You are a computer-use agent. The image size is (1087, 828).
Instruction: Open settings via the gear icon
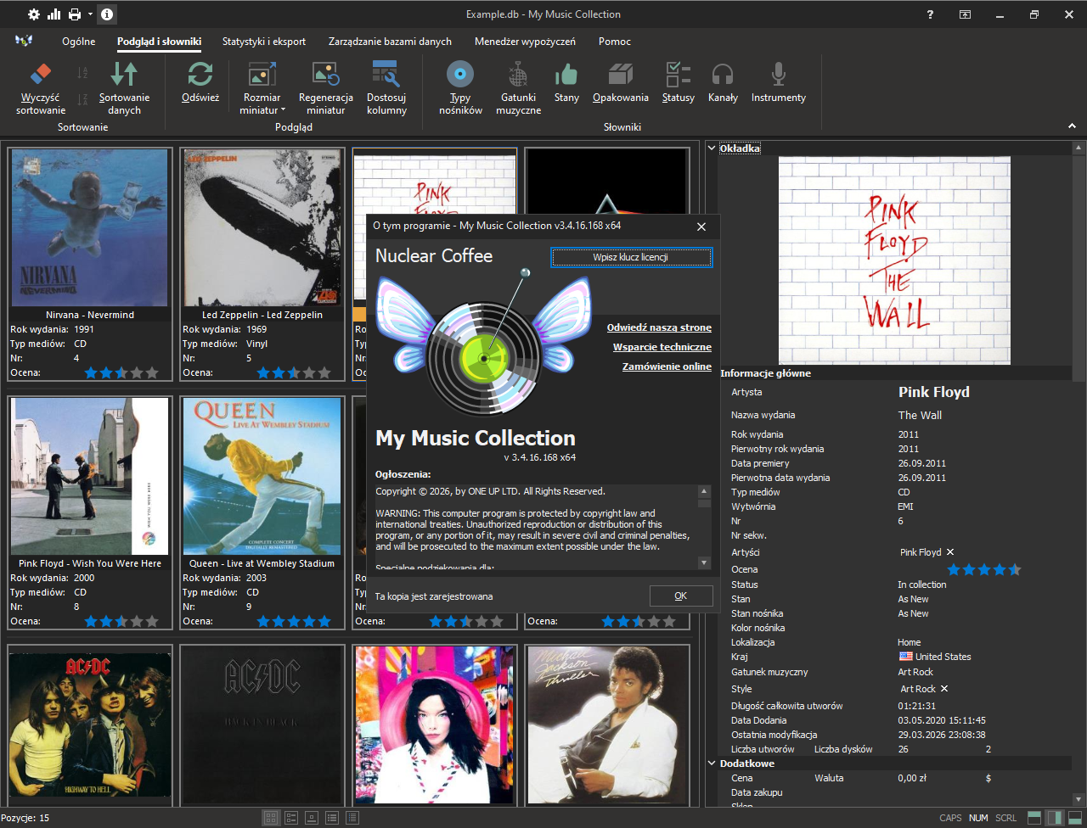click(34, 14)
